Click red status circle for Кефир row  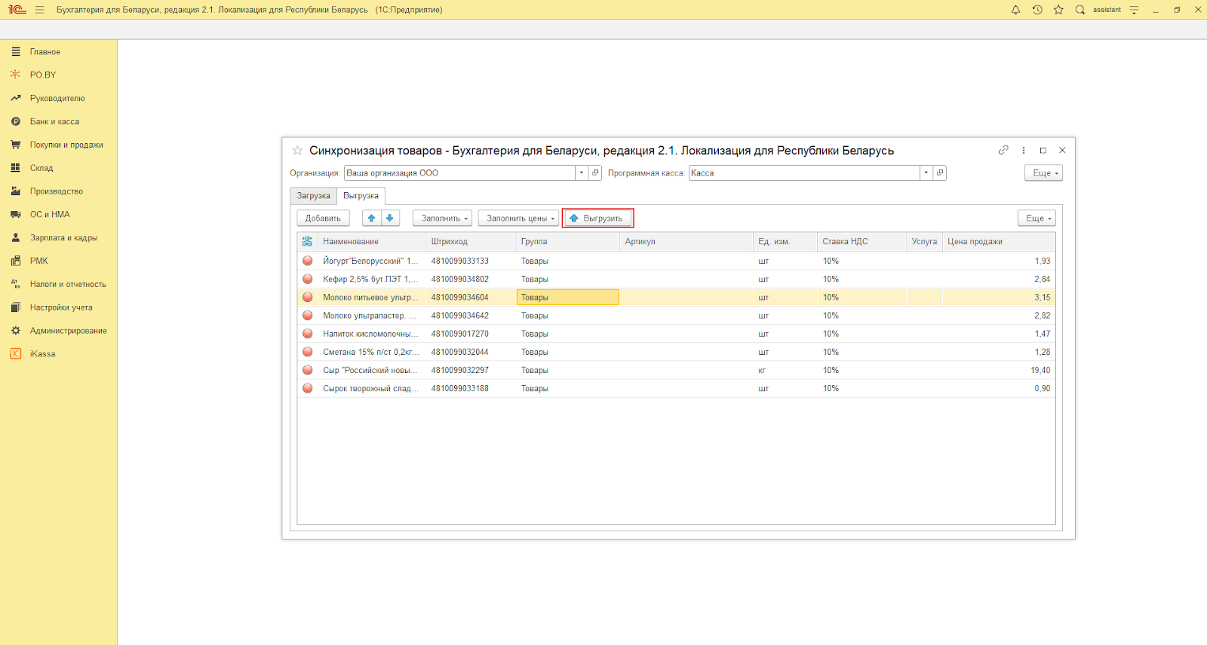307,279
